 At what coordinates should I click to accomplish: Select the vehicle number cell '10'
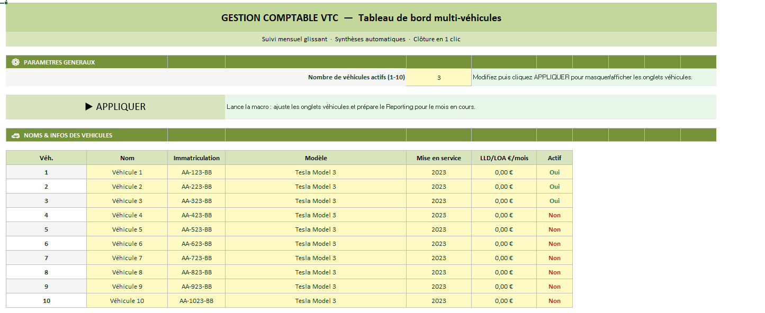click(x=46, y=301)
